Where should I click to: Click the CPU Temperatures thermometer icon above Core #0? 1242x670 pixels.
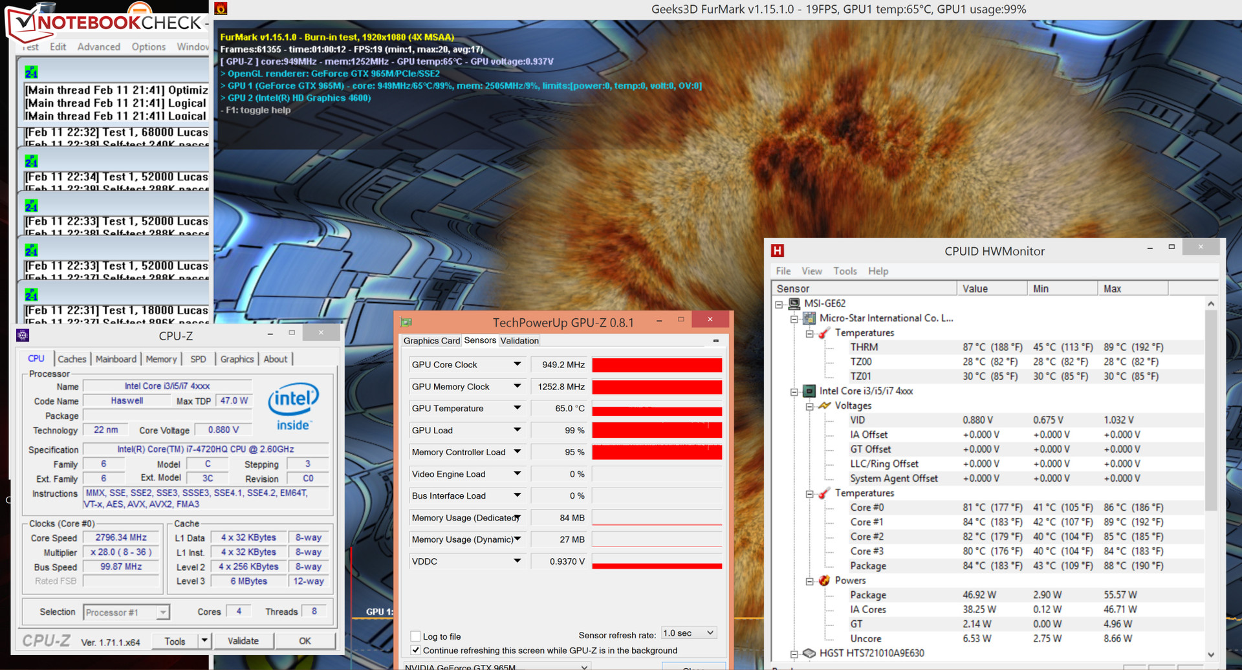[x=824, y=493]
